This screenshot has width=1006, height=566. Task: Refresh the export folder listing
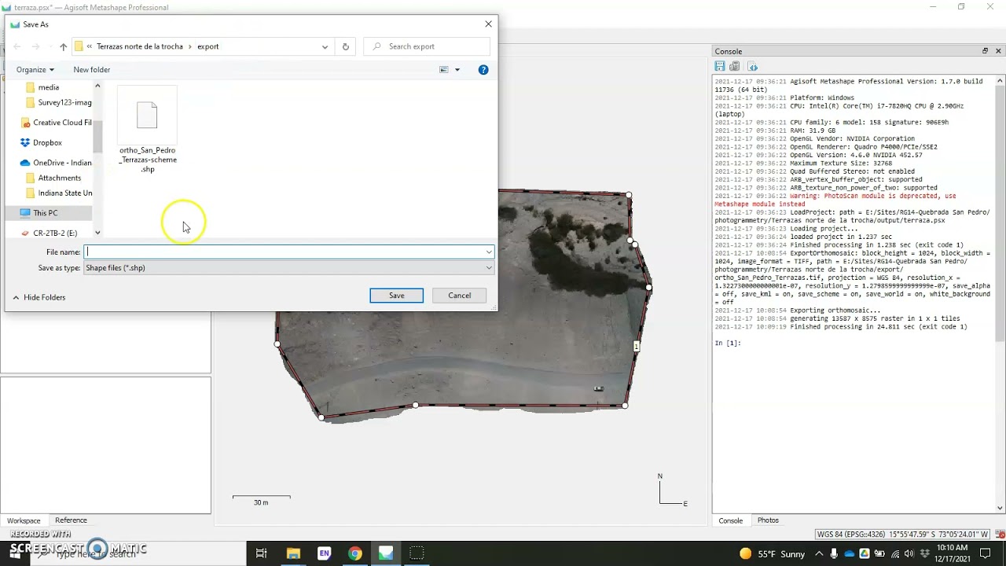point(345,46)
